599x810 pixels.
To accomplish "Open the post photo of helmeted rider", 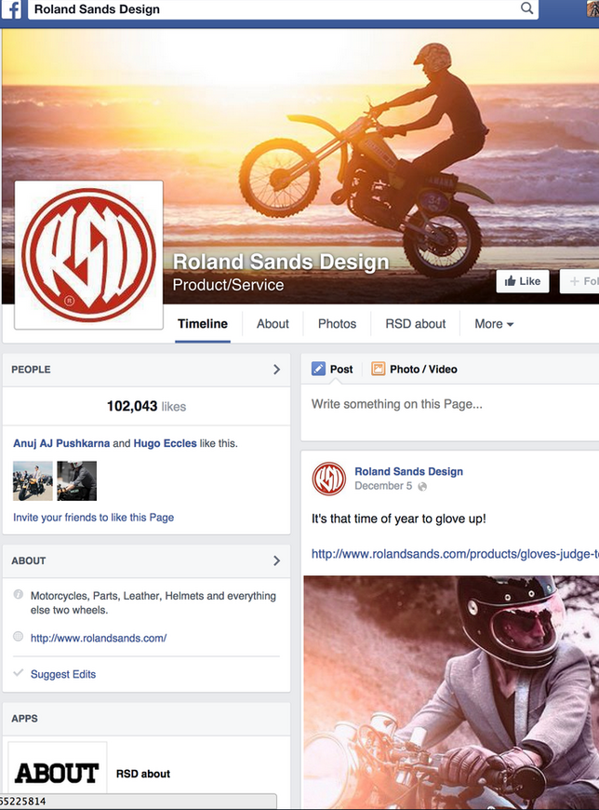I will (x=451, y=693).
